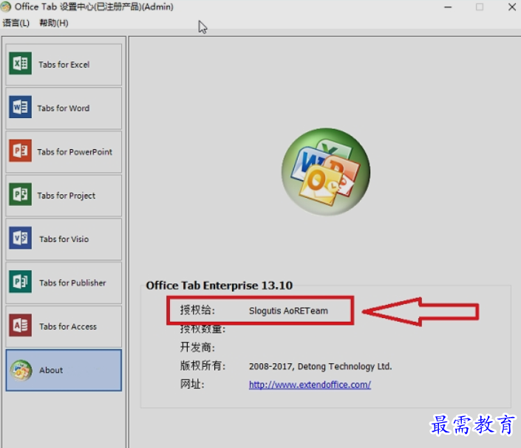Click the 开发商 label
This screenshot has width=521, height=448.
(197, 348)
